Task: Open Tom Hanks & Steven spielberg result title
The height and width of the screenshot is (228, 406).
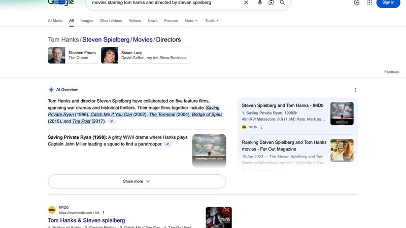Action: click(86, 220)
